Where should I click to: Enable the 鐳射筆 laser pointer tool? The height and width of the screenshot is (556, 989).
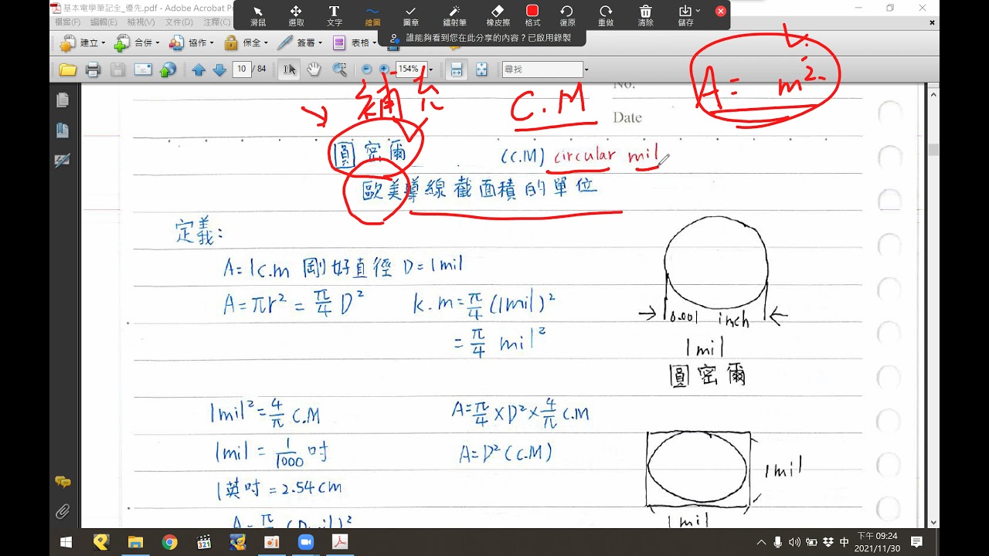tap(454, 15)
